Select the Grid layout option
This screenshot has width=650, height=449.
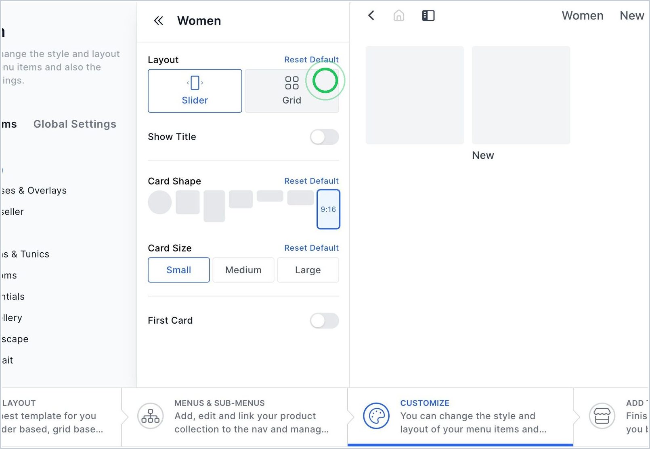(x=291, y=91)
